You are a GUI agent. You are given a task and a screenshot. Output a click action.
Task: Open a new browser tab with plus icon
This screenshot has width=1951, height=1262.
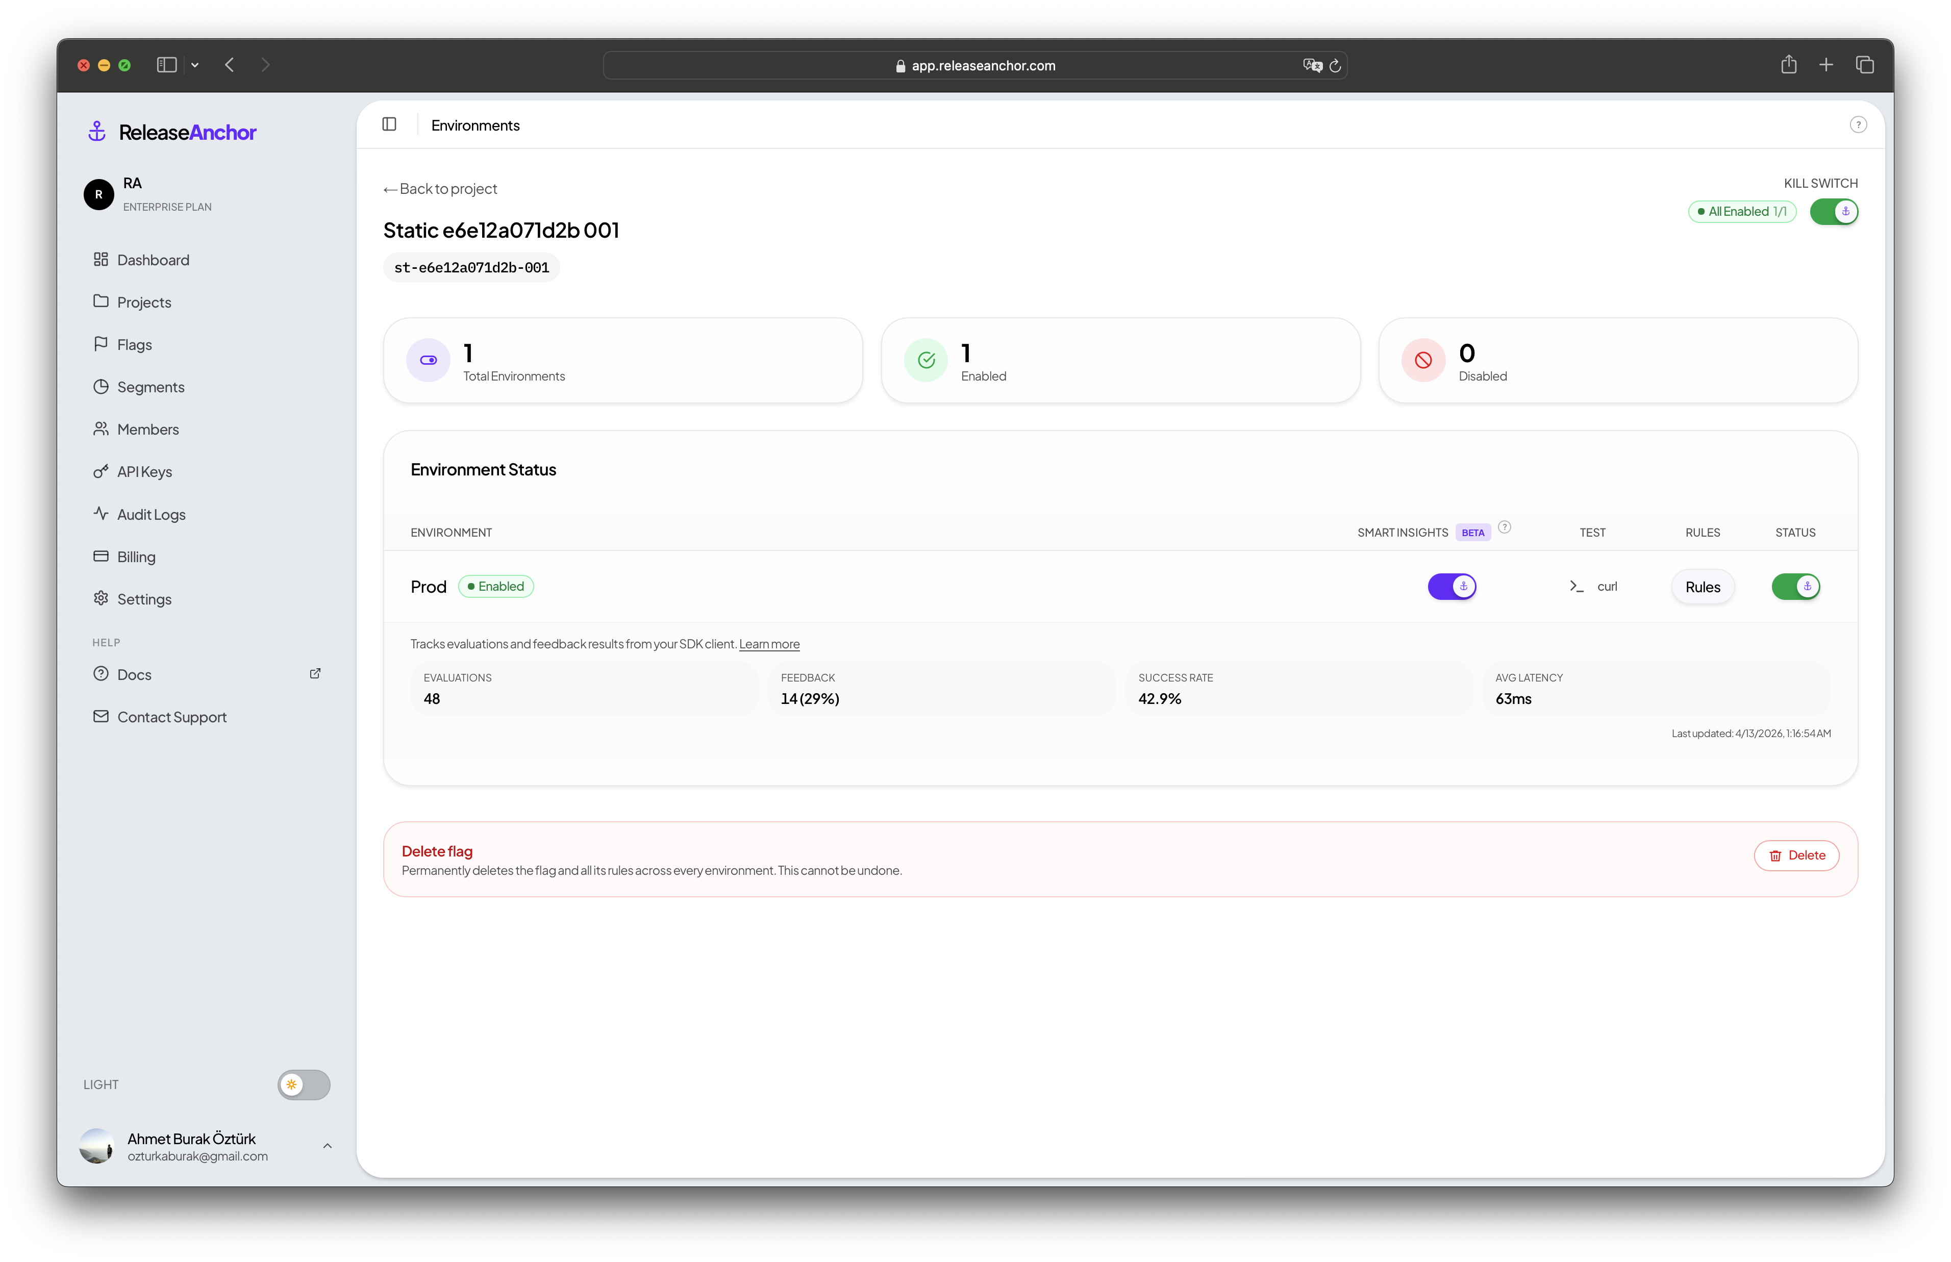coord(1825,65)
